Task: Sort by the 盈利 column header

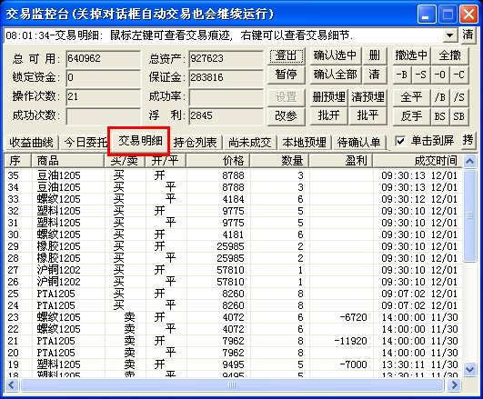Action: click(341, 161)
